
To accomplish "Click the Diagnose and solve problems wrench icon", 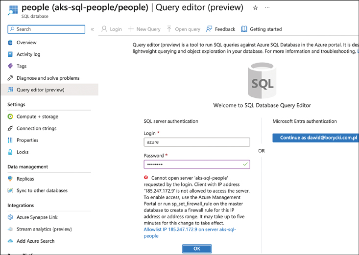I will 10,78.
